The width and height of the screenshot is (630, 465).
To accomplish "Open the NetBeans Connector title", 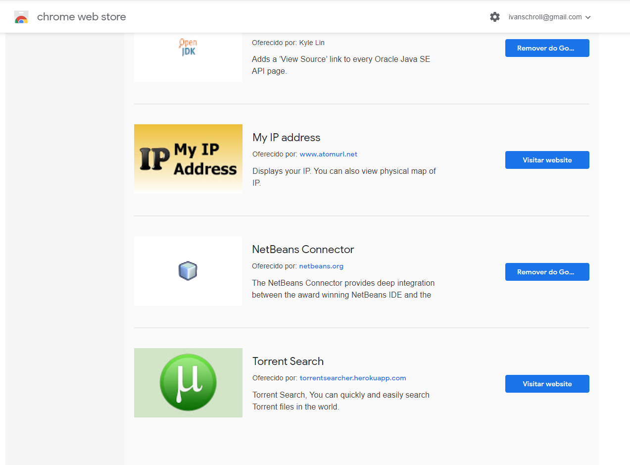I will click(303, 249).
